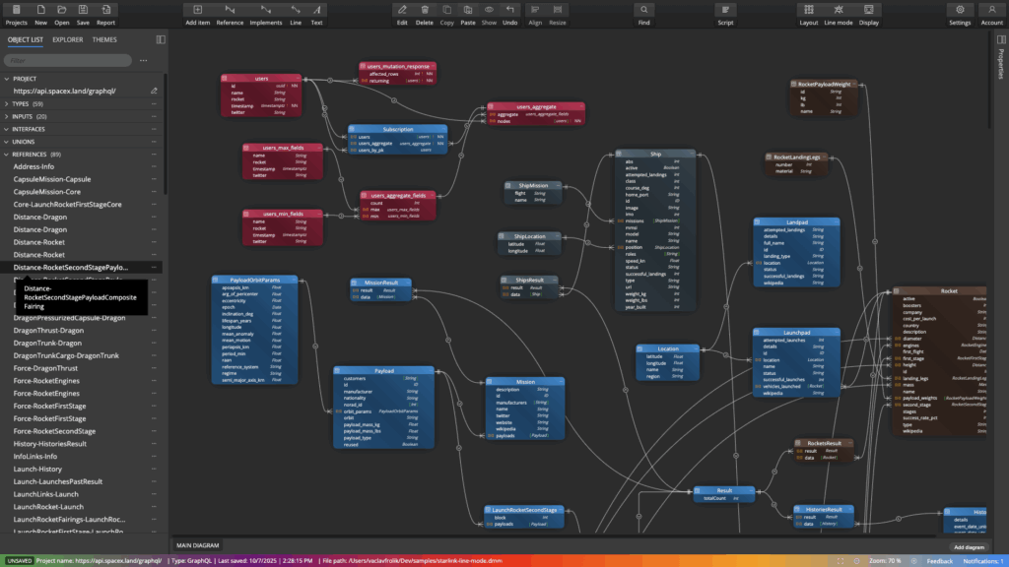The width and height of the screenshot is (1009, 567).
Task: Click the Find search icon
Action: pos(643,13)
